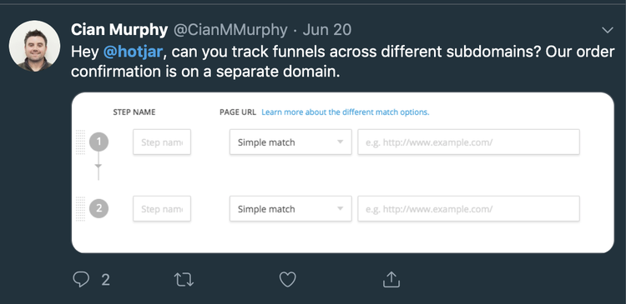Grab the dotted drag handle beside step 1
626x304 pixels.
[x=80, y=142]
